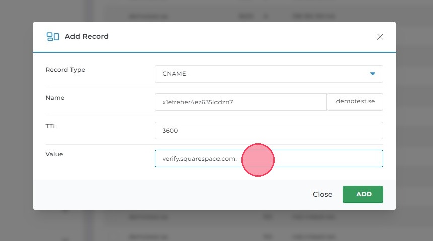Close the dialog with the X icon

pos(380,37)
